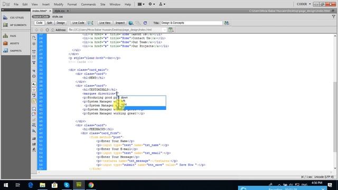
Task: Collapse full tag using coding toolbar
Action: coord(34,52)
